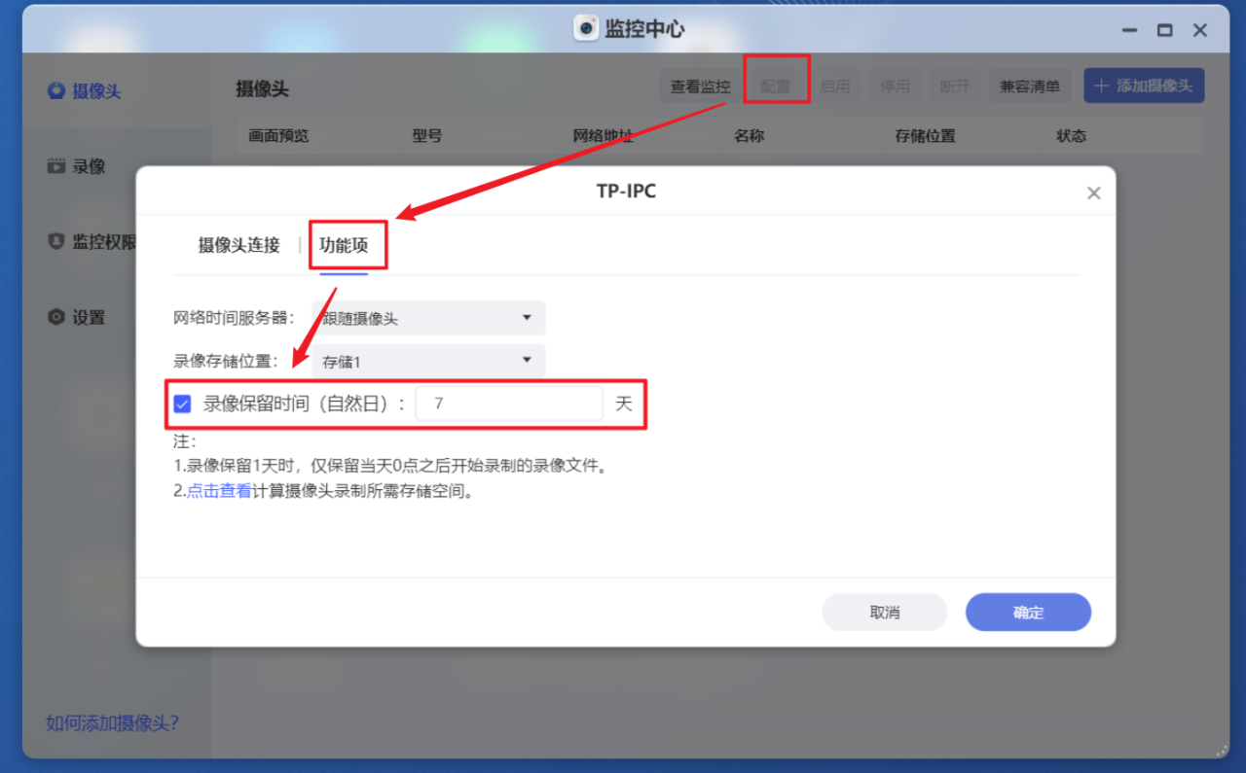Image resolution: width=1246 pixels, height=773 pixels.
Task: Expand the 录像存储位置 dropdown
Action: (428, 361)
